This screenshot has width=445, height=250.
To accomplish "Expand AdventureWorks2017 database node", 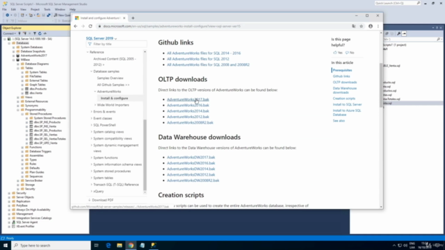I will [13, 56].
